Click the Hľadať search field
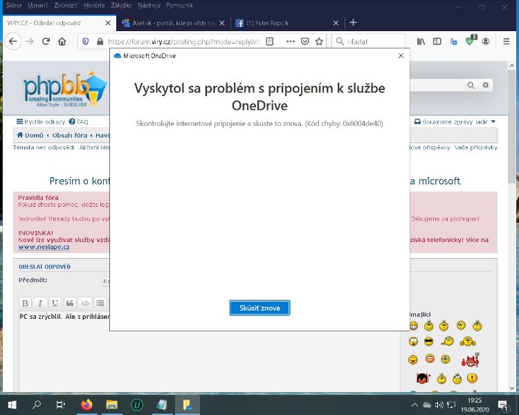Viewport: 519px width, 415px height. click(368, 41)
